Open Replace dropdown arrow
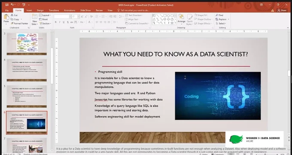Screen dimensions: 292x155 228,19
